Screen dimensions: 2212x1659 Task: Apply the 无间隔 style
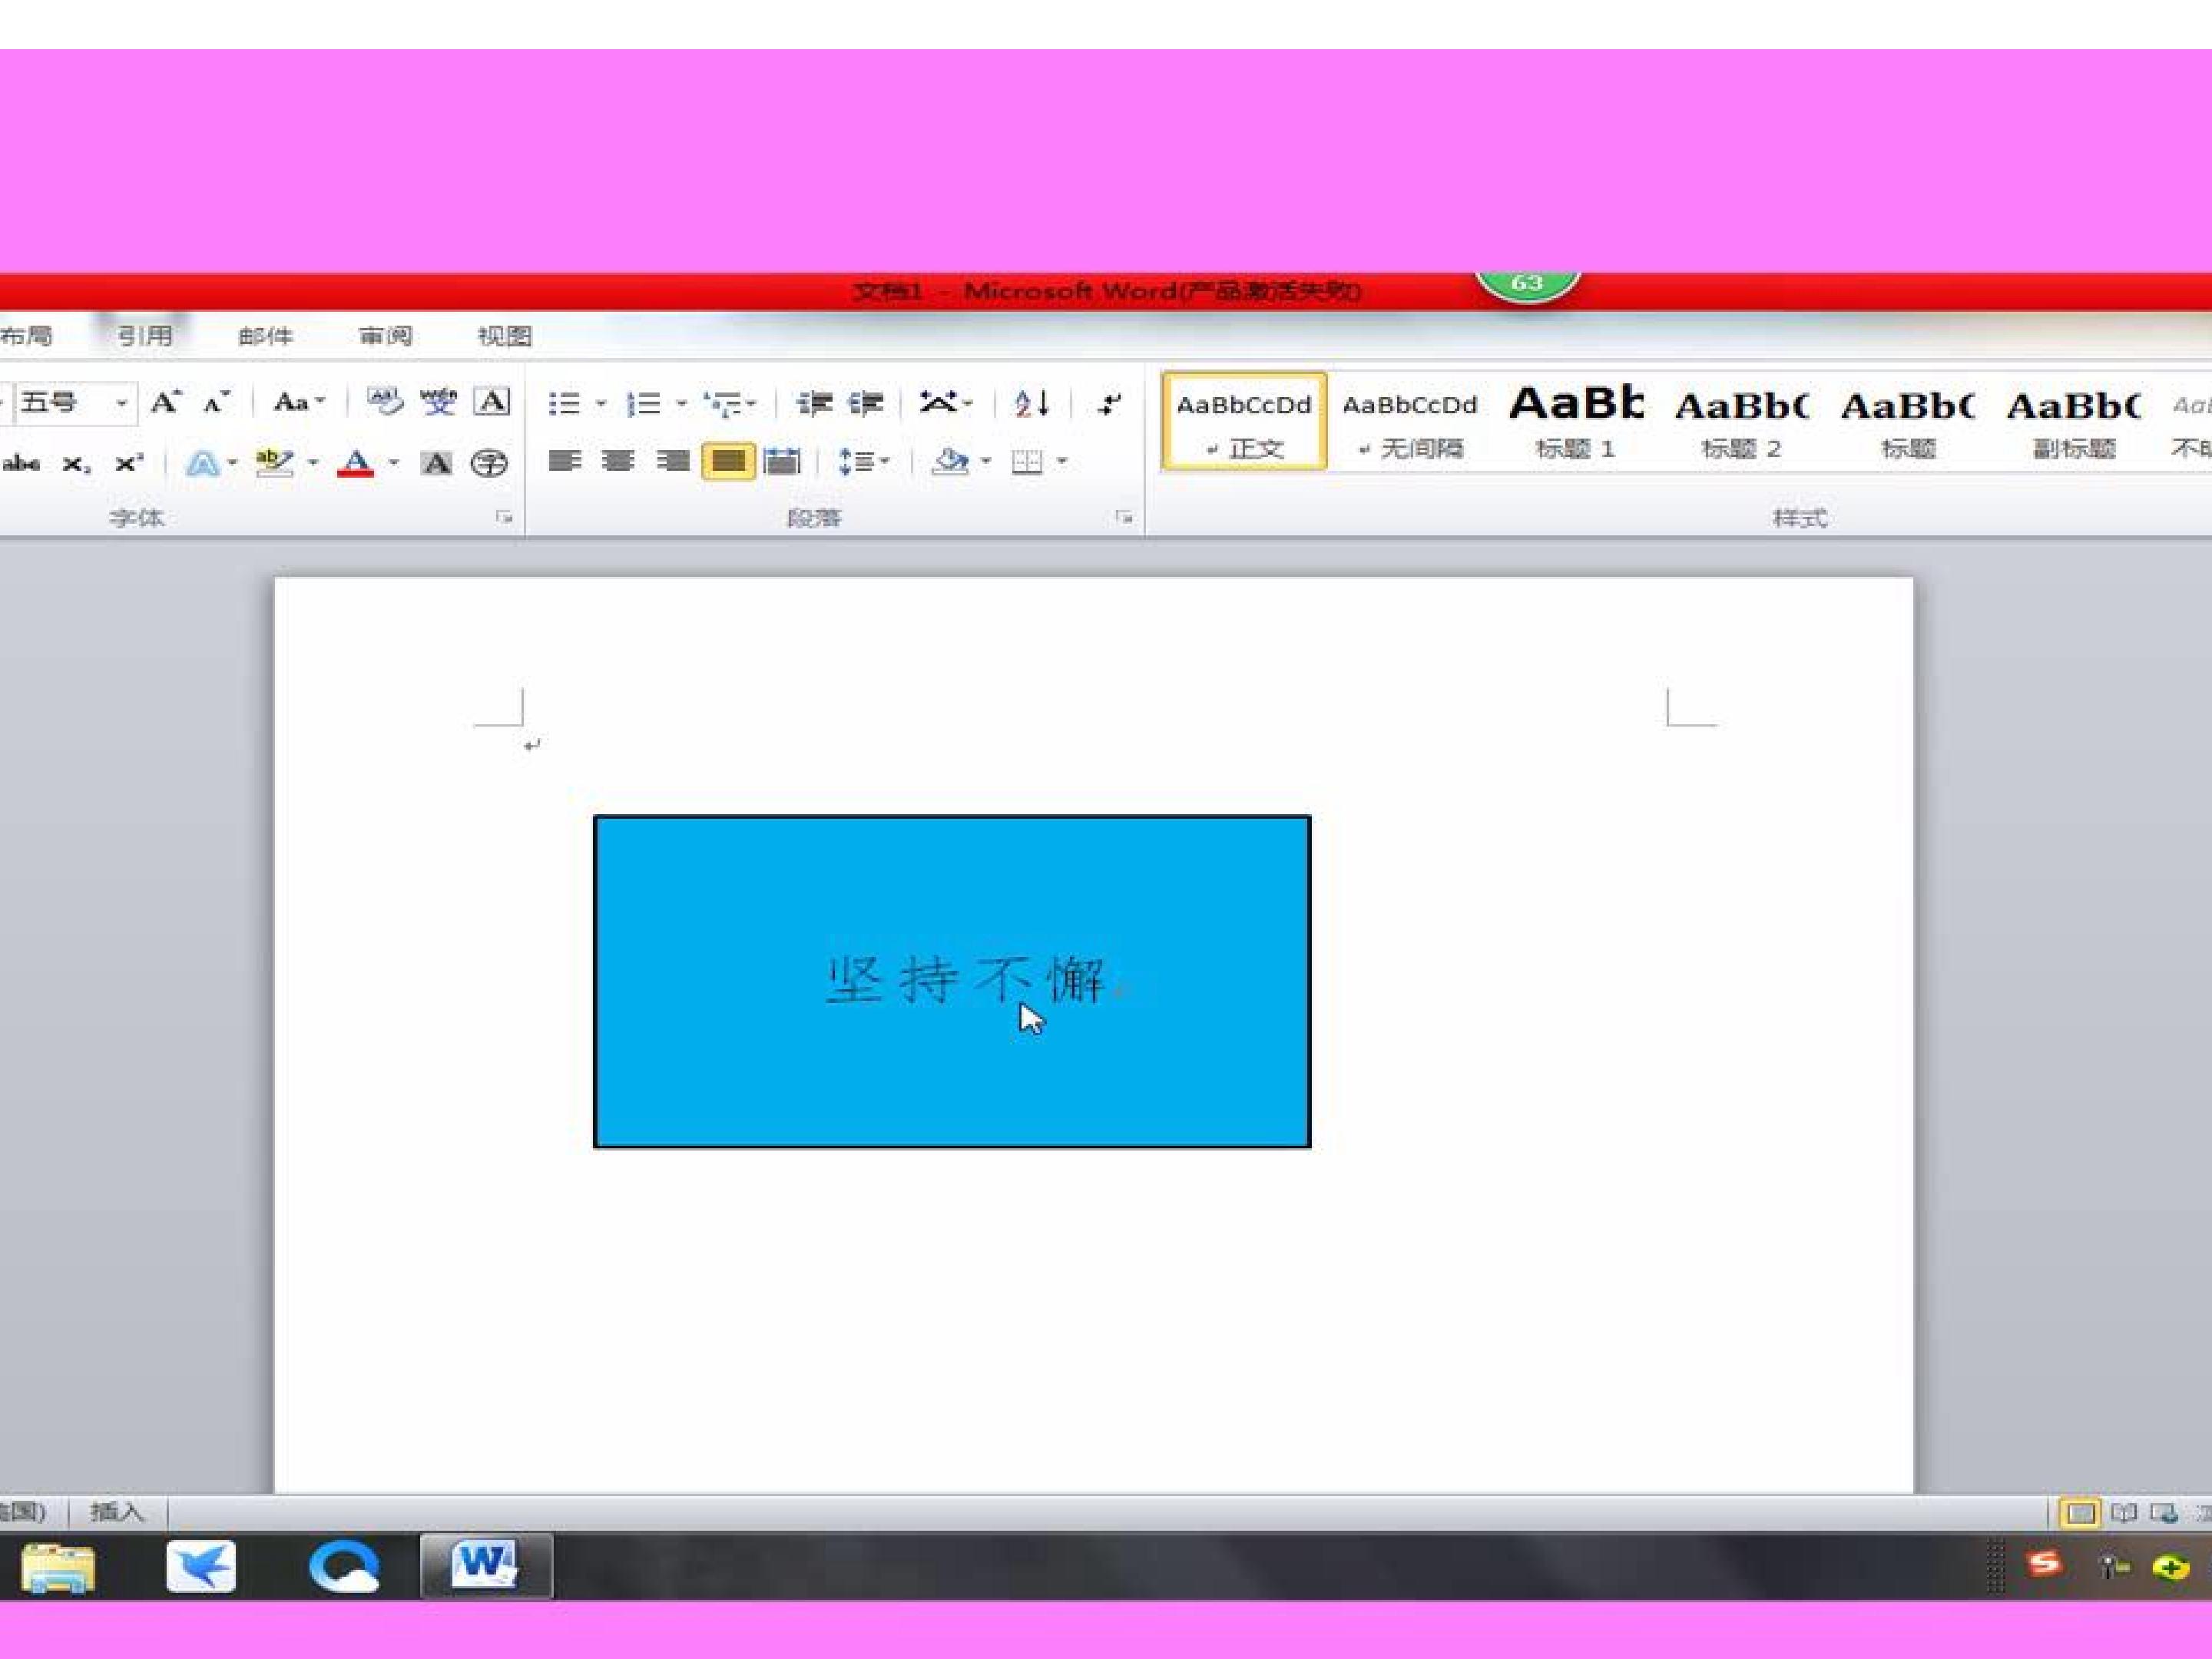pyautogui.click(x=1410, y=421)
